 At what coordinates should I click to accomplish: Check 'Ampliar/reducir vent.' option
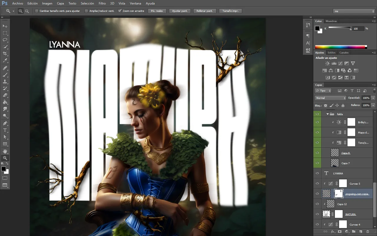tap(86, 11)
